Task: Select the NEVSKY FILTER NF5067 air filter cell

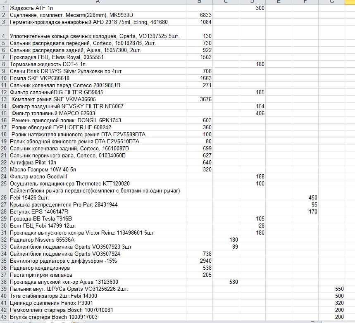Action: coord(98,106)
